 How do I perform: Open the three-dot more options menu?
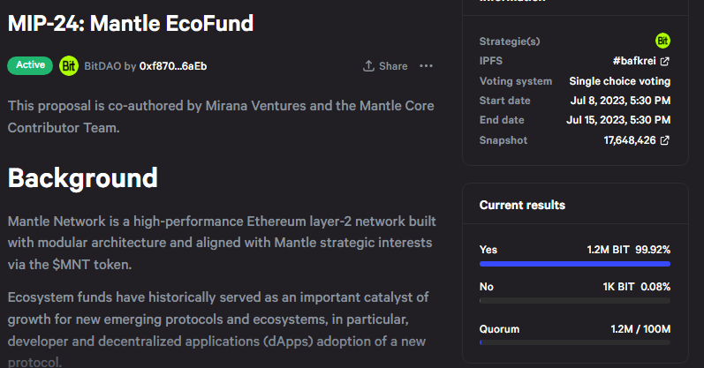[426, 66]
